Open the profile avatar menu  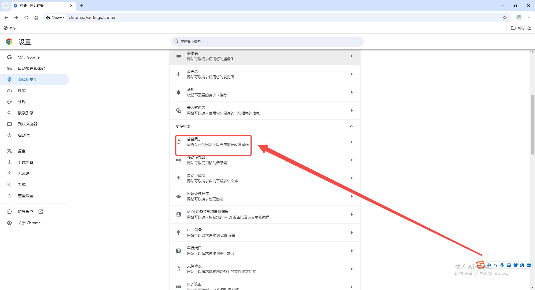pyautogui.click(x=519, y=17)
